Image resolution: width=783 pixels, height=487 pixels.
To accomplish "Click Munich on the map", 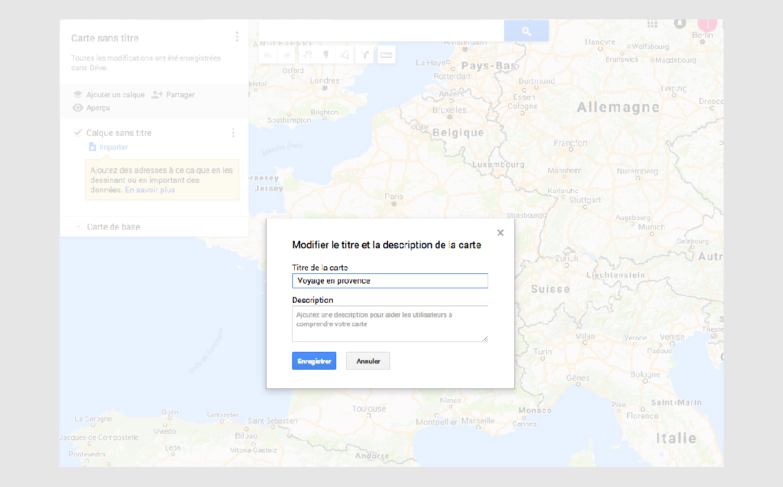I will 651,227.
